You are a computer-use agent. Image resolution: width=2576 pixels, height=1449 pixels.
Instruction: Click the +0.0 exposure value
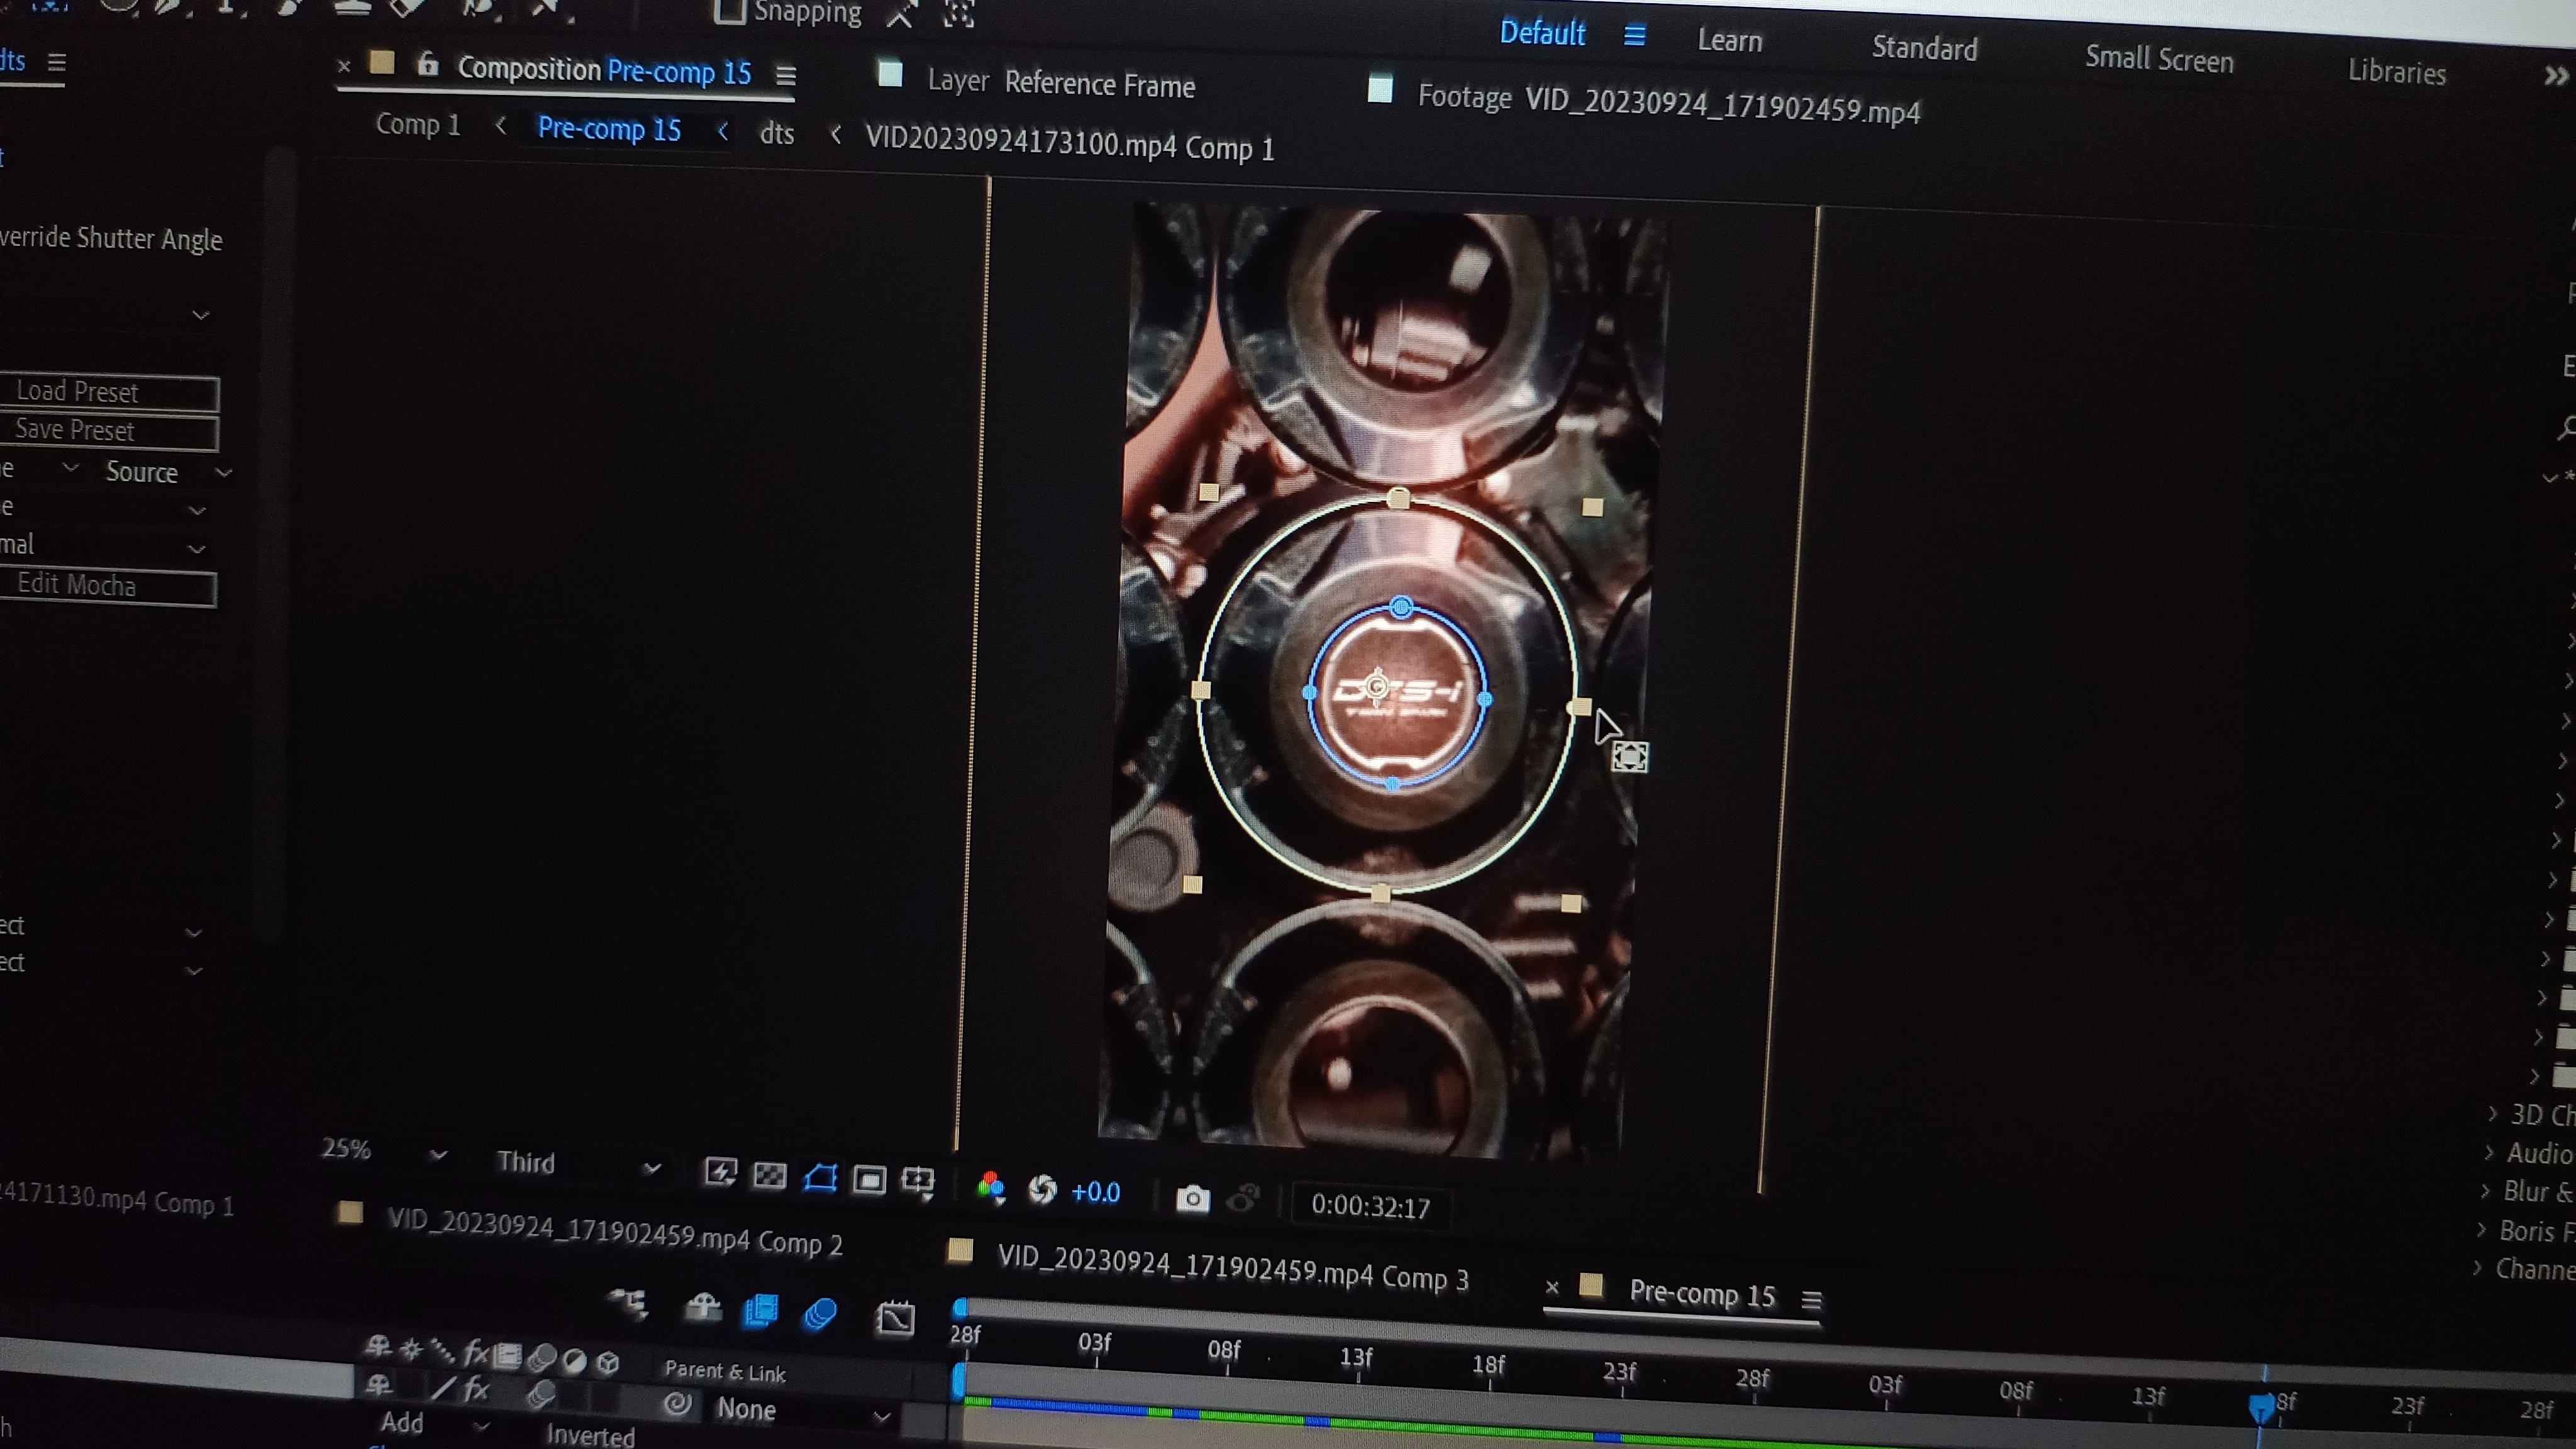(1095, 1192)
